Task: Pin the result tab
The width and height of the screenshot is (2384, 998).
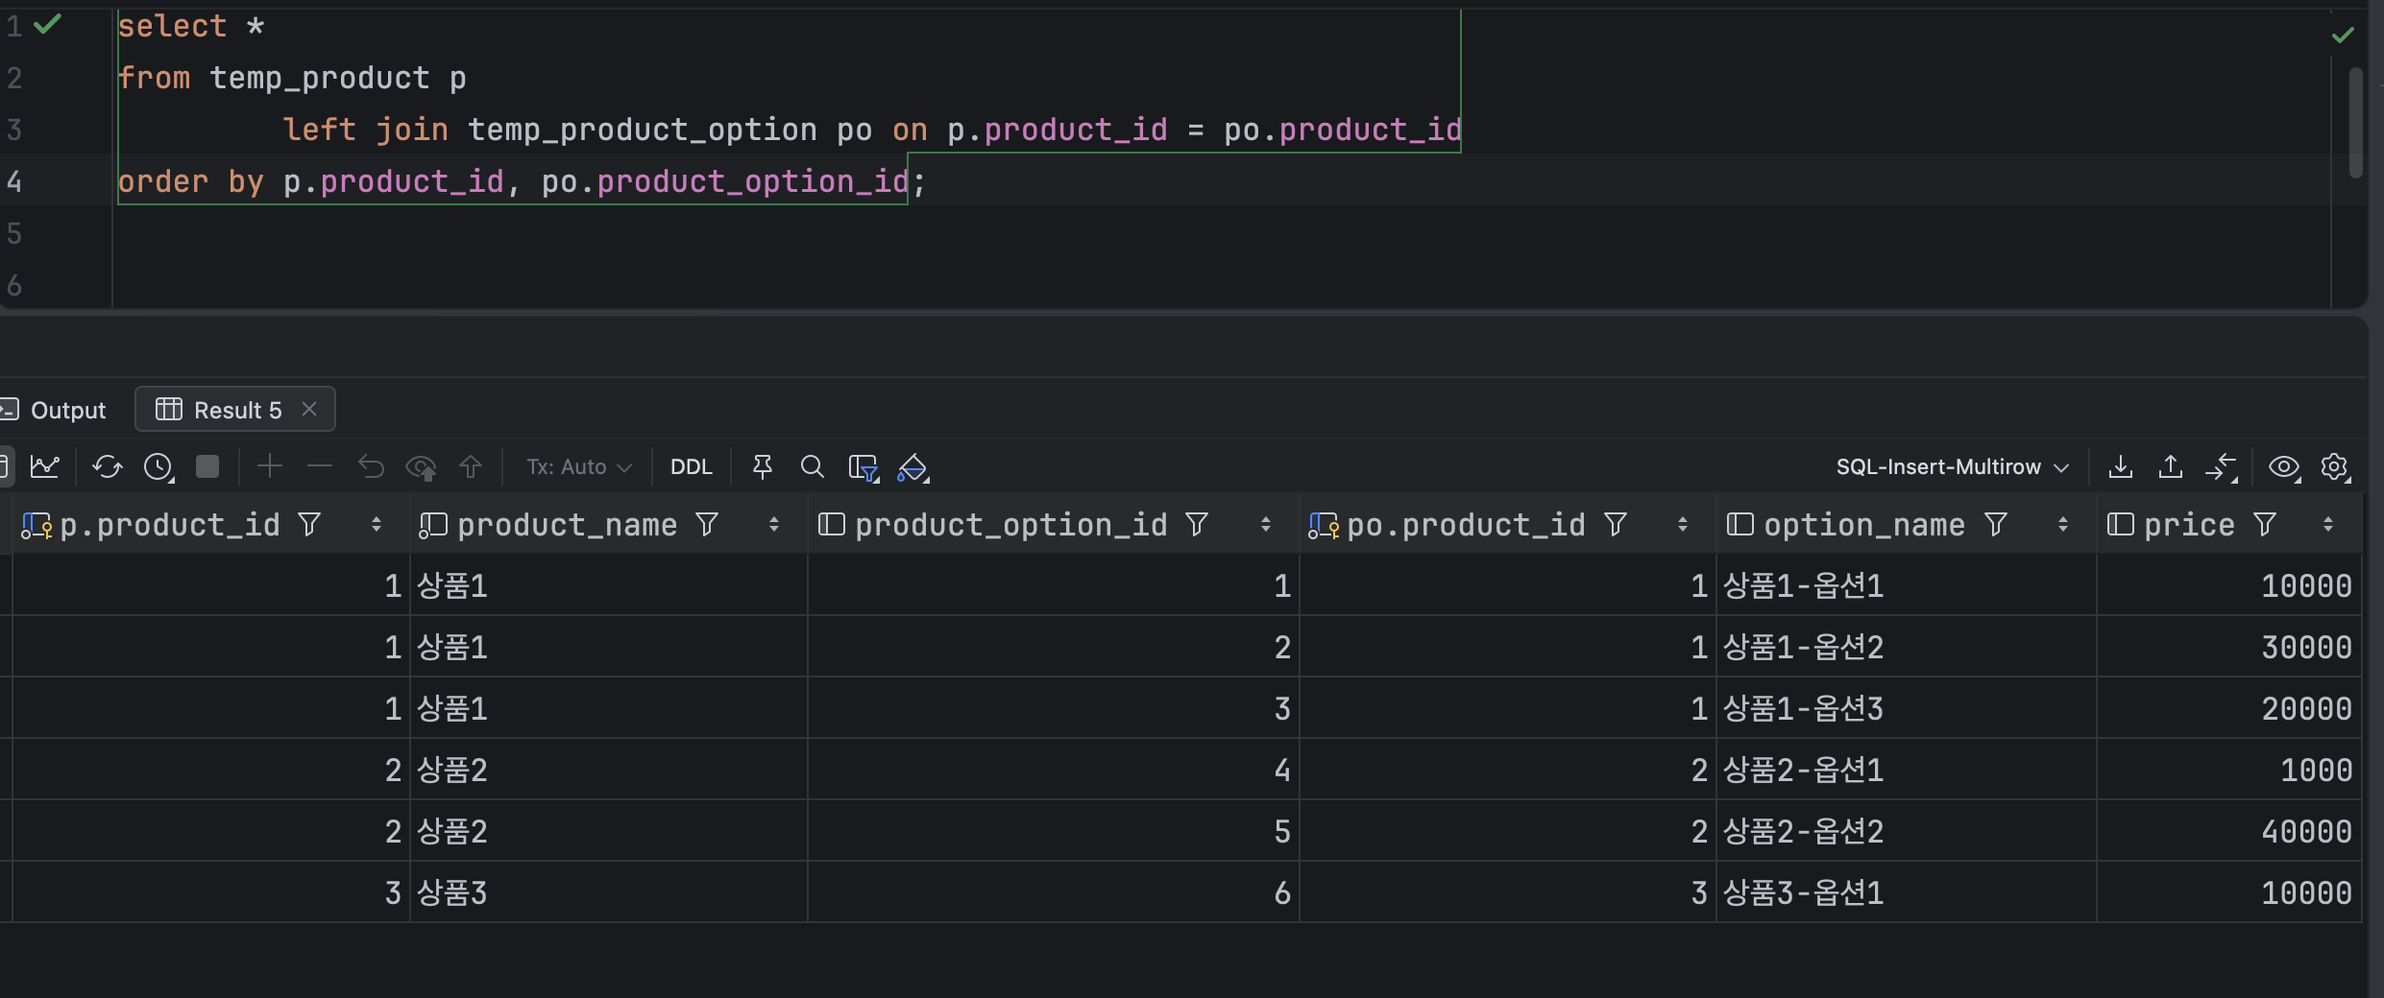Action: (x=762, y=467)
